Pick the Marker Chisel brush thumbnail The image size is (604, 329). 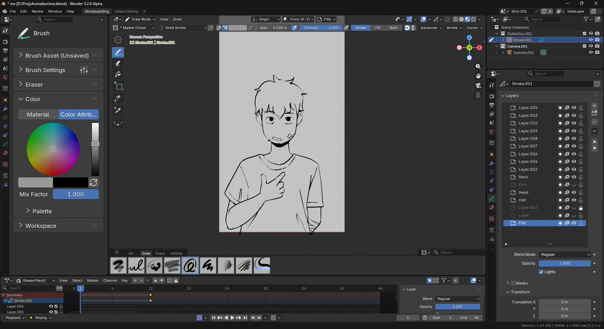pos(191,265)
